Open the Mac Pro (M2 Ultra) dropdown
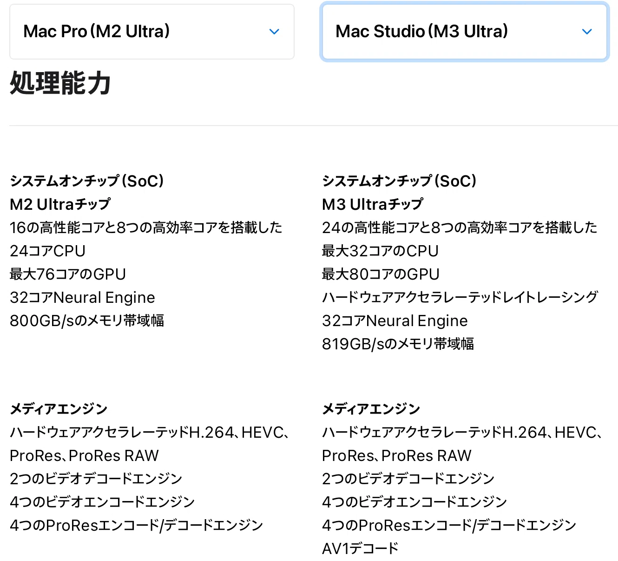Image resolution: width=618 pixels, height=561 pixels. point(152,32)
